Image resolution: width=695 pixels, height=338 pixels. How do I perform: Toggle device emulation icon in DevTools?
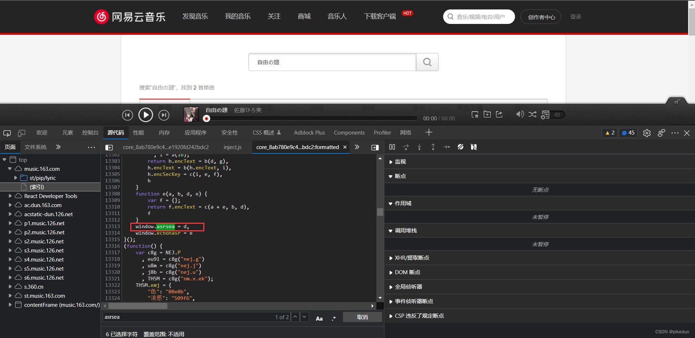click(x=21, y=133)
